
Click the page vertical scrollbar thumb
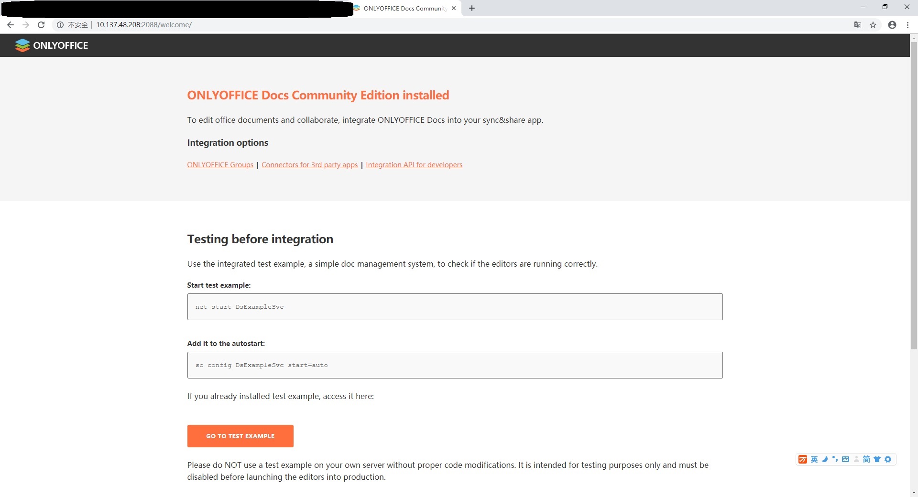[x=914, y=196]
